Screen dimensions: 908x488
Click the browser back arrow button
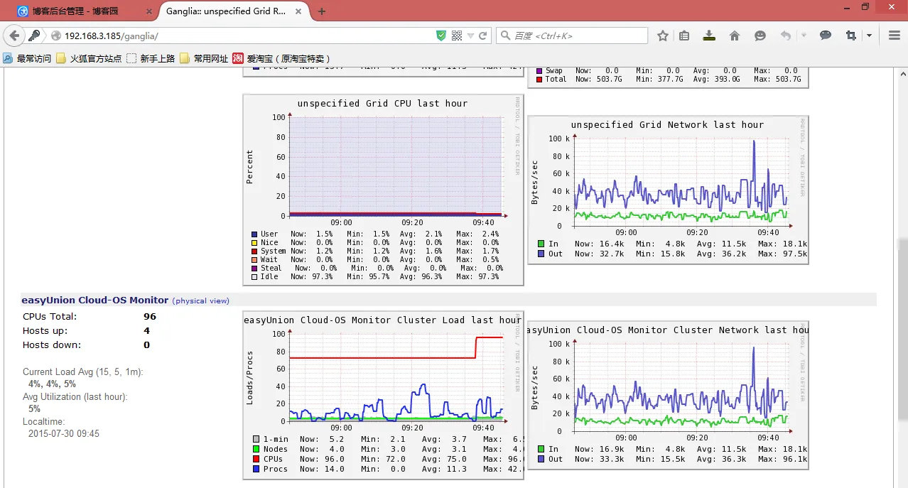click(14, 36)
